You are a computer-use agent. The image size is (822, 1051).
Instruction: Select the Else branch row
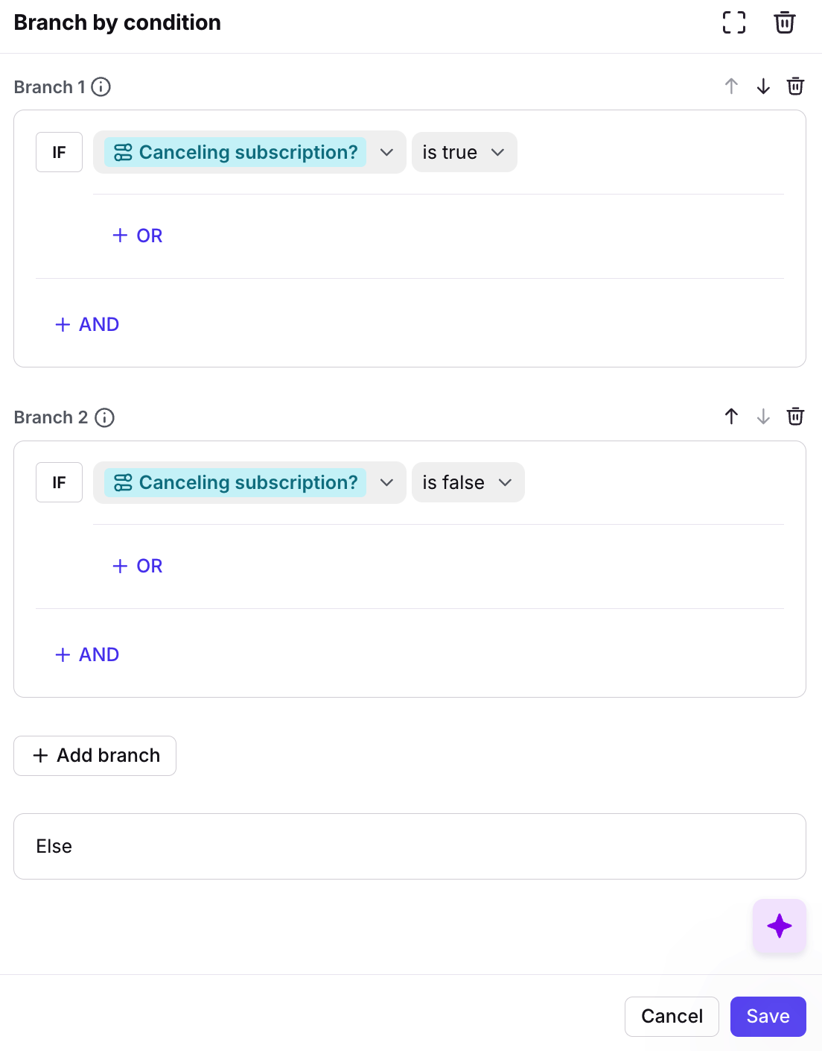(410, 846)
